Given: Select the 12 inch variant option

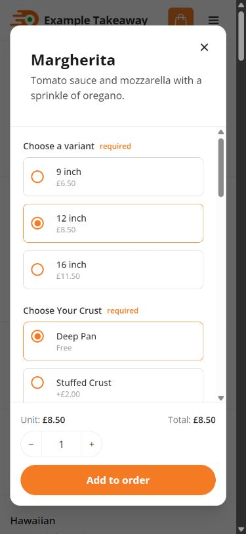Looking at the screenshot, I should [113, 224].
